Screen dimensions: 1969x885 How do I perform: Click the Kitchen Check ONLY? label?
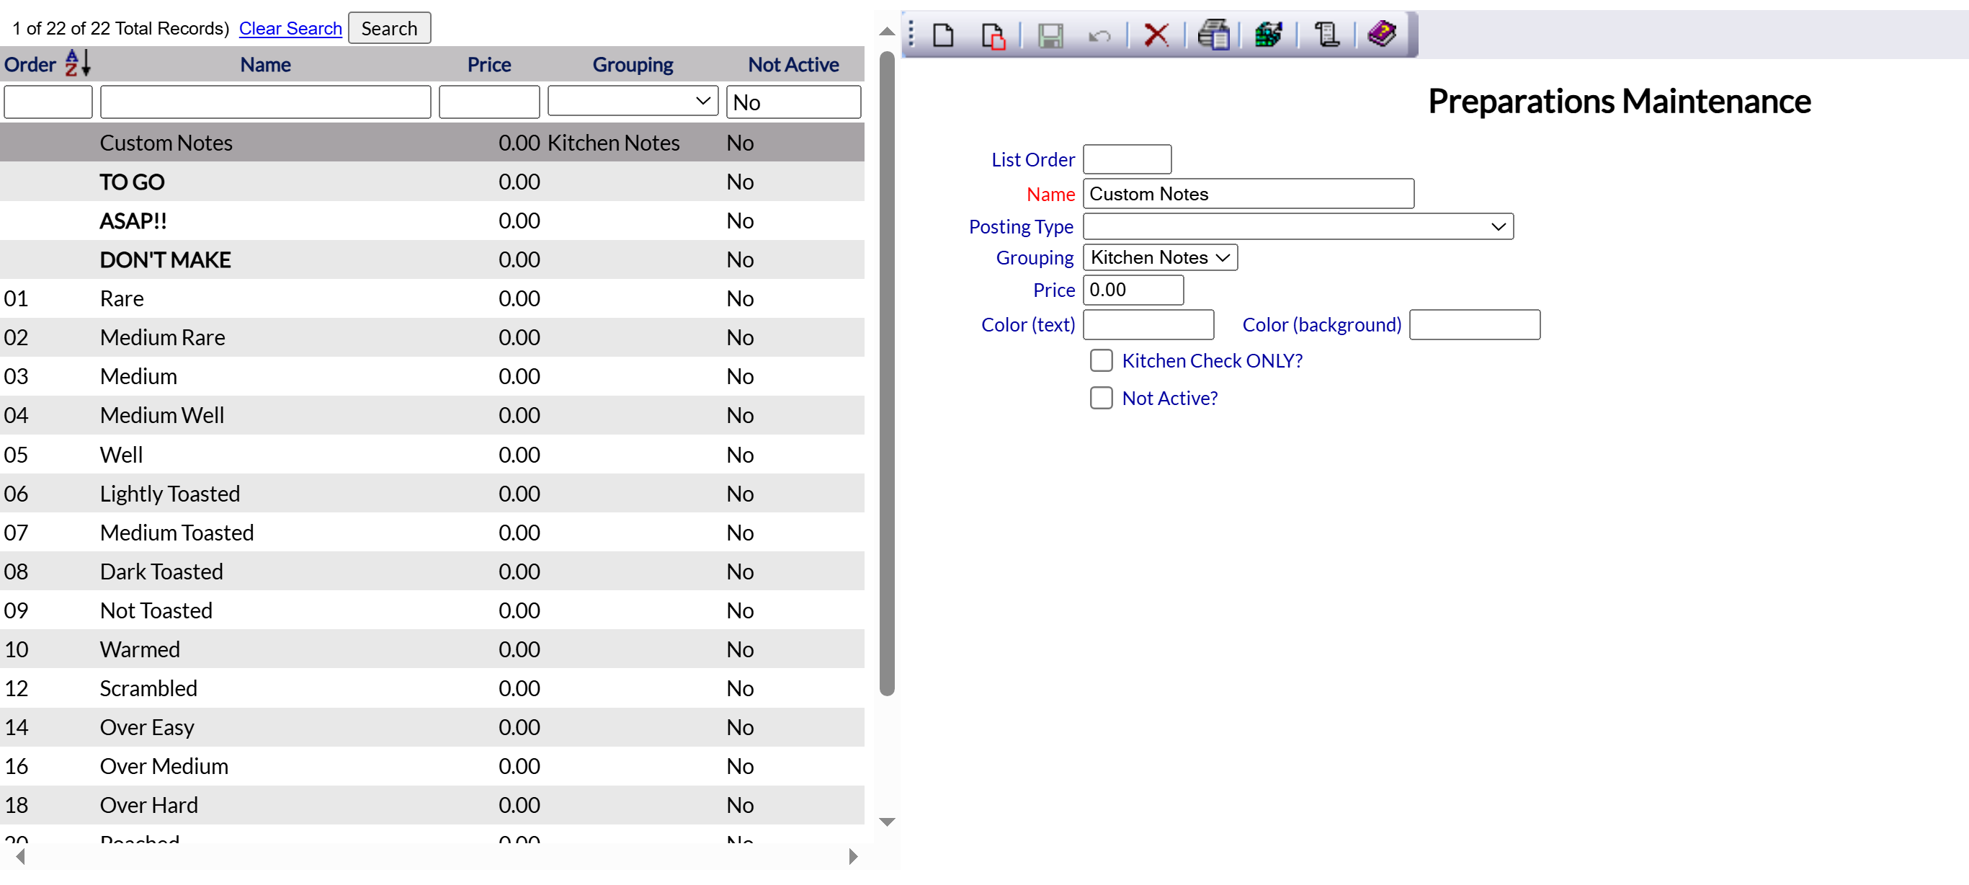coord(1212,360)
